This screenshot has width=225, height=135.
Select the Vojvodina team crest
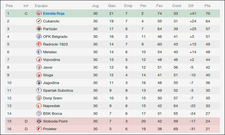click(39, 60)
